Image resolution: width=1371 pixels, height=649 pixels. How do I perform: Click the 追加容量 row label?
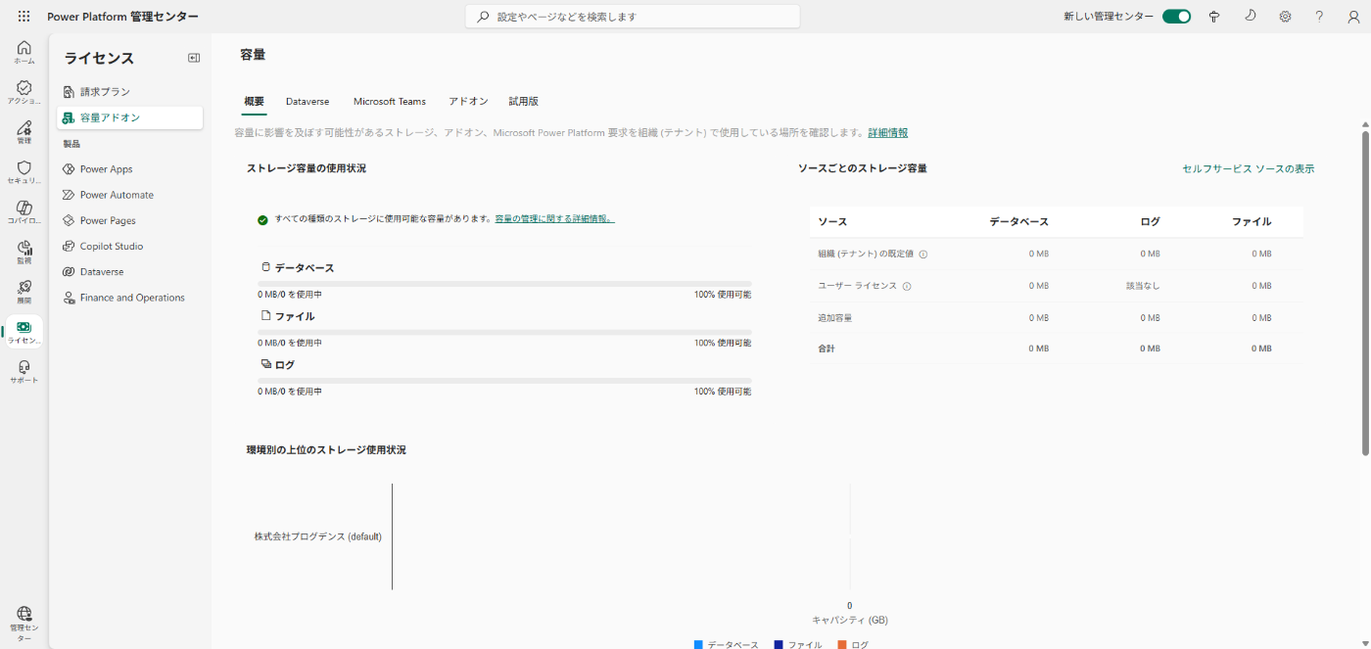835,318
